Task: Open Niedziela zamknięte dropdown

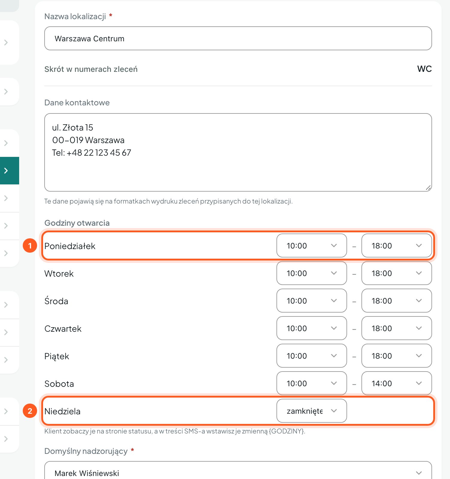Action: [311, 411]
